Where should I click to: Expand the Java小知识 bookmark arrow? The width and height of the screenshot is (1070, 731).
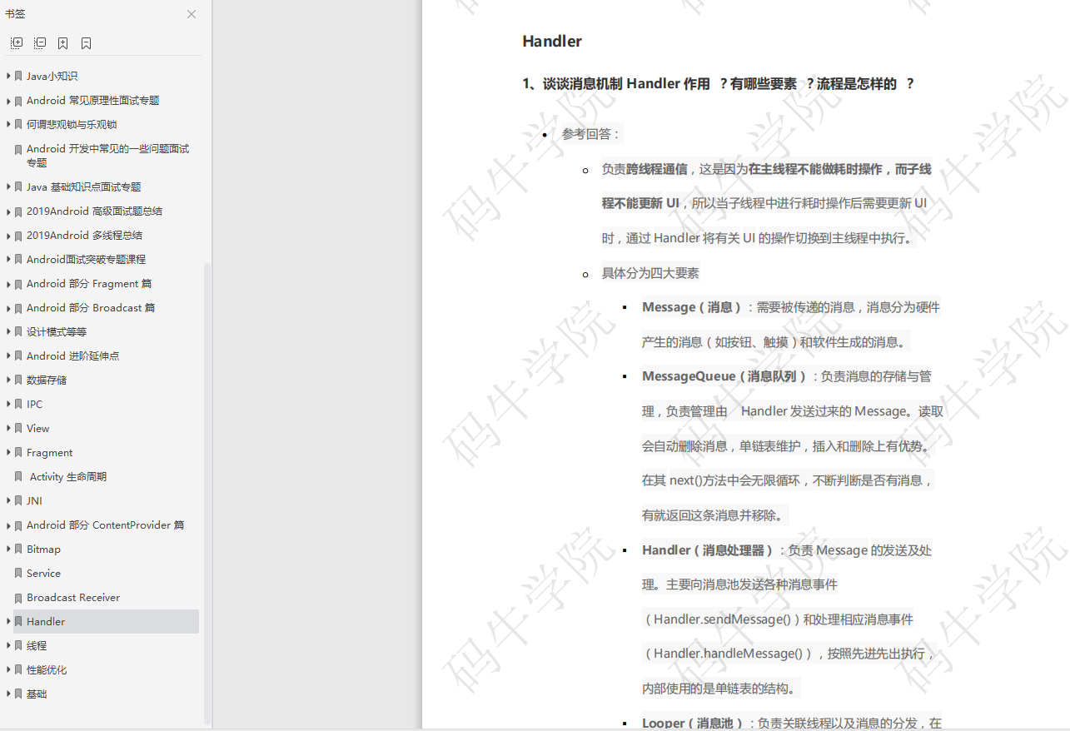(8, 76)
